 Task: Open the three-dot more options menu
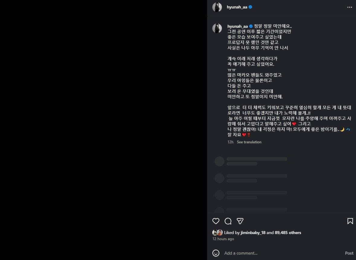350,7
